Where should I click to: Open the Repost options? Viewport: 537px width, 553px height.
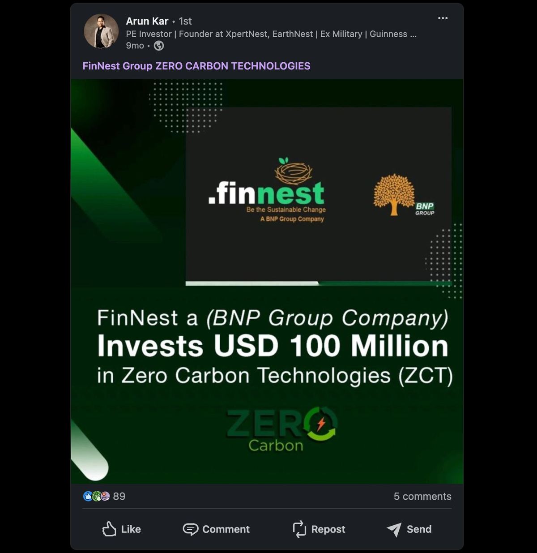[319, 529]
